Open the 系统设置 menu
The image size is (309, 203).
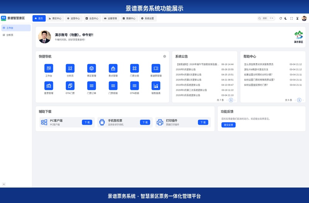coord(148,18)
